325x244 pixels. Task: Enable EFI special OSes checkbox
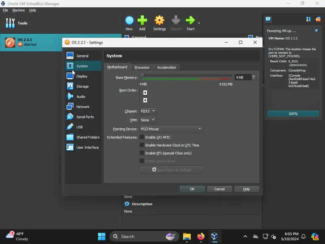point(142,153)
